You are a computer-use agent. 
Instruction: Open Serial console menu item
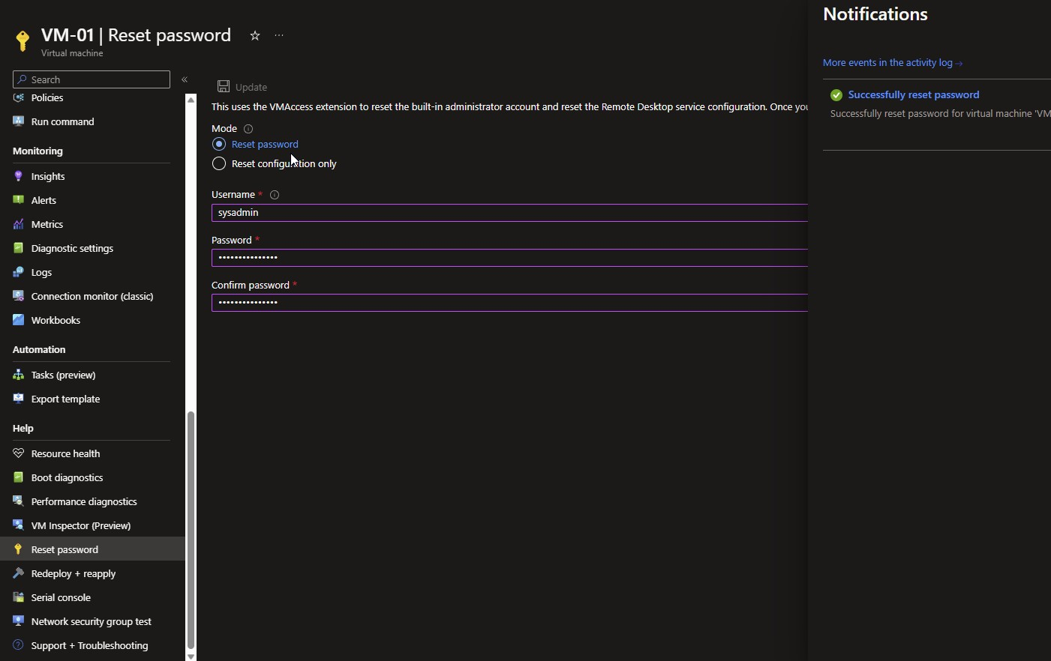(x=61, y=598)
